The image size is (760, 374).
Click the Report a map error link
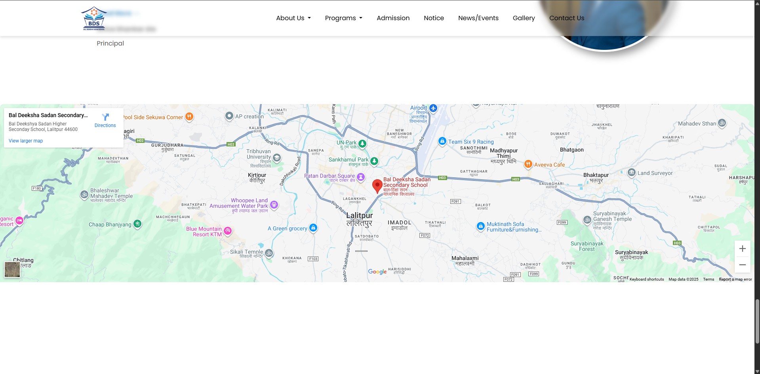(735, 279)
